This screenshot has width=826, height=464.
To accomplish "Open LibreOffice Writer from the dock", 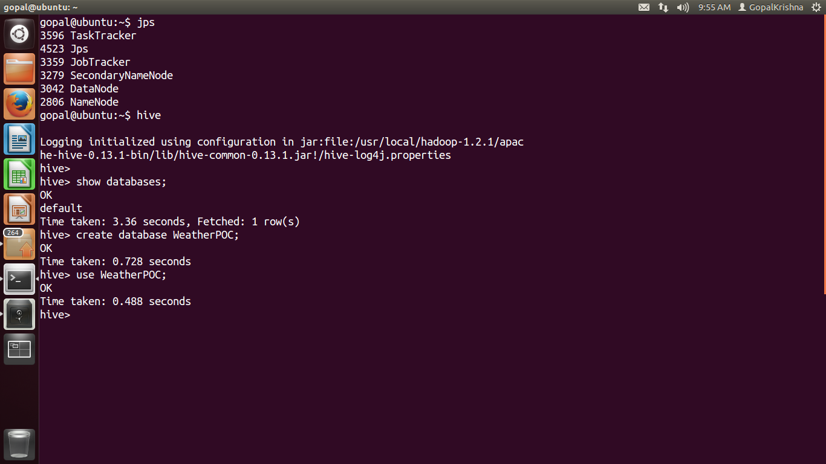I will [x=19, y=139].
